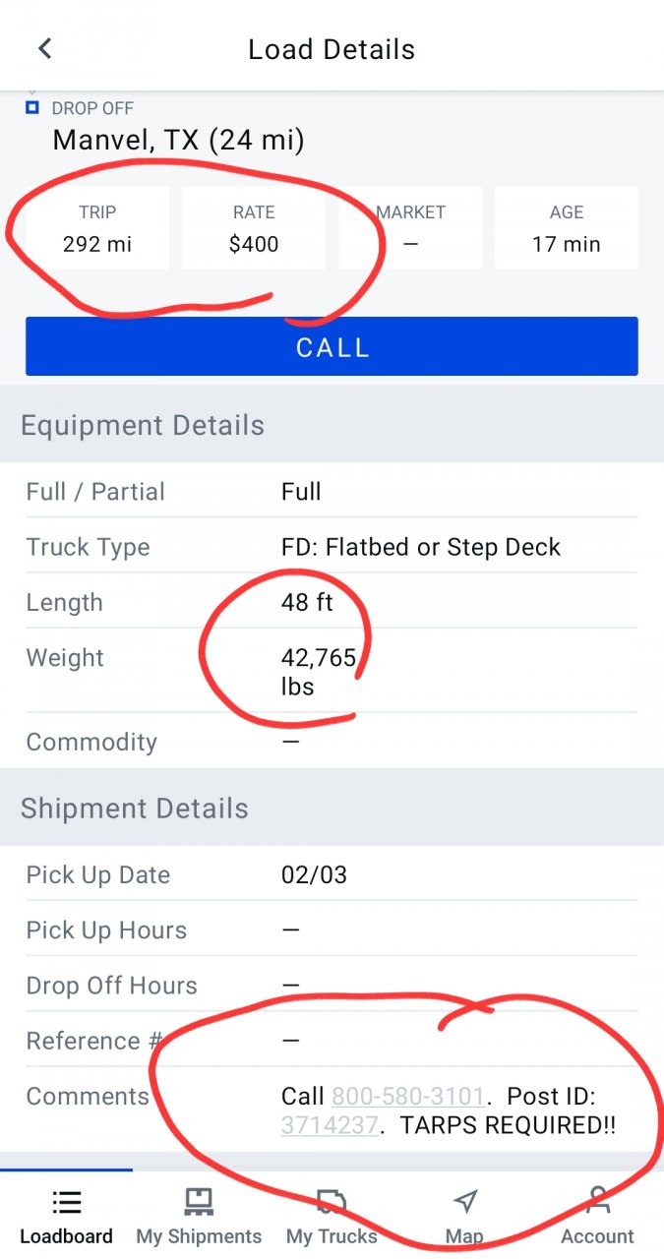Dial the 800-580-3101 phone link
The height and width of the screenshot is (1259, 664).
(x=407, y=1096)
